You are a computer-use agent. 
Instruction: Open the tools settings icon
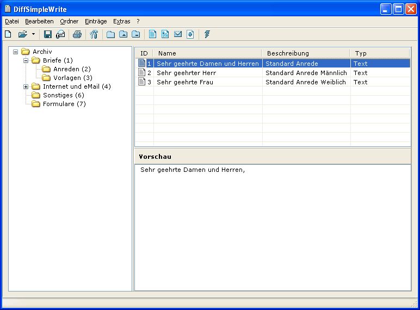(94, 34)
